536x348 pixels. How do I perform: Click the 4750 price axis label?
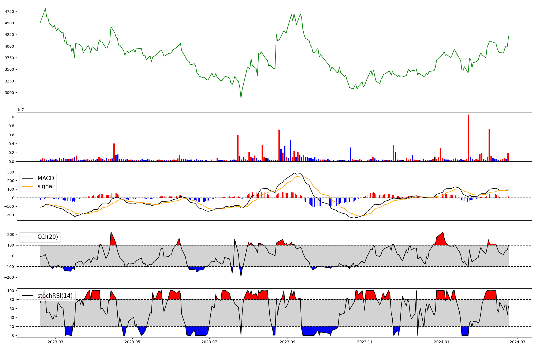[9, 12]
